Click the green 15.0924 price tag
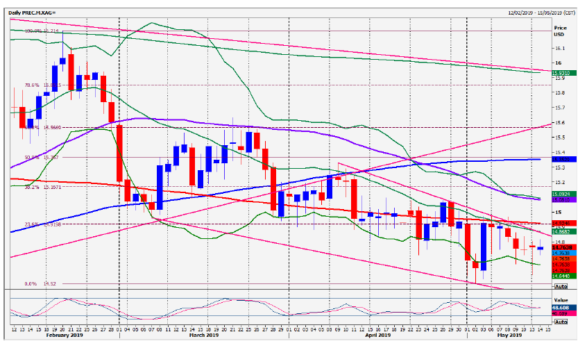The image size is (587, 348). coord(564,194)
